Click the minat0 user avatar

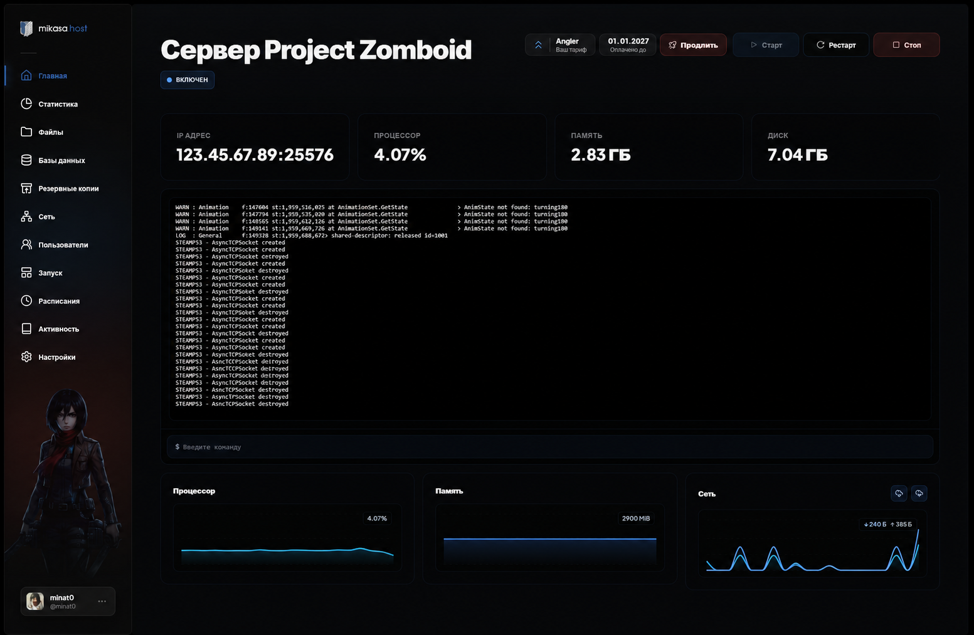(35, 601)
